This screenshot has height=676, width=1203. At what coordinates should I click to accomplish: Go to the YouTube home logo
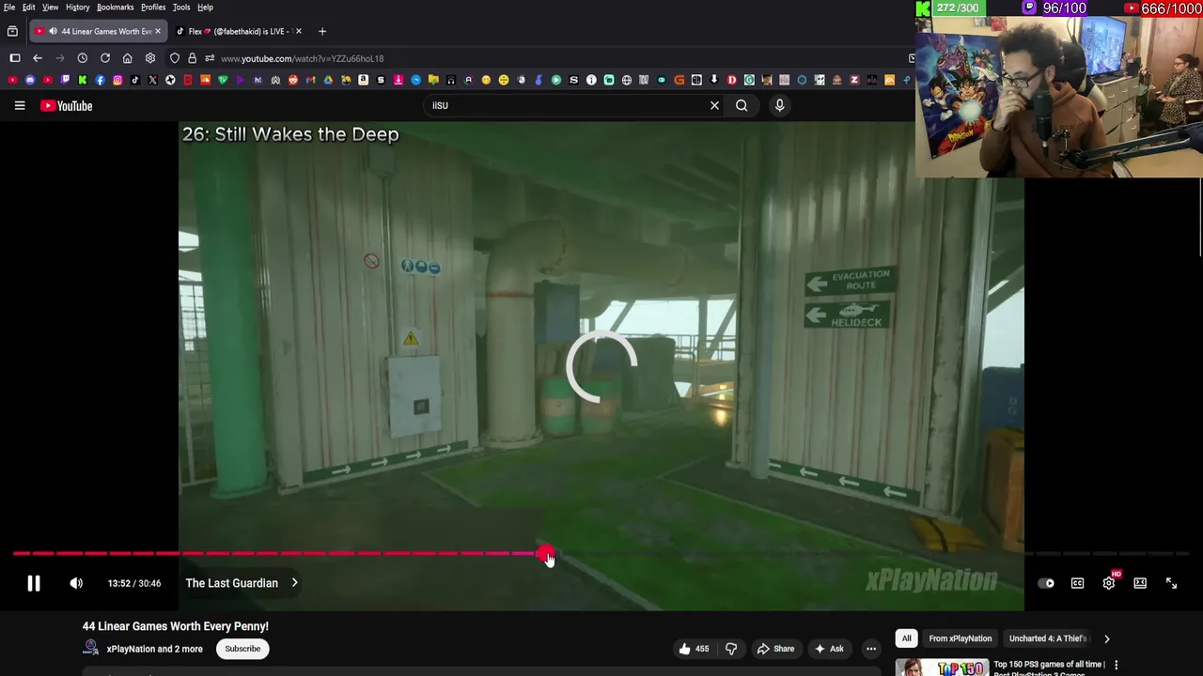click(x=67, y=106)
